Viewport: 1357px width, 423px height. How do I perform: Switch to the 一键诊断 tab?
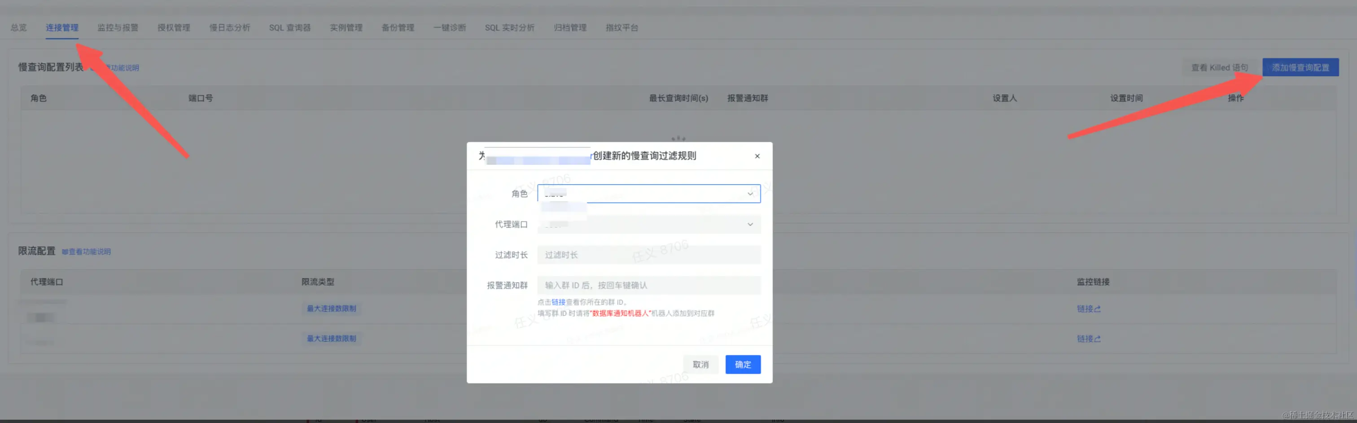coord(450,27)
